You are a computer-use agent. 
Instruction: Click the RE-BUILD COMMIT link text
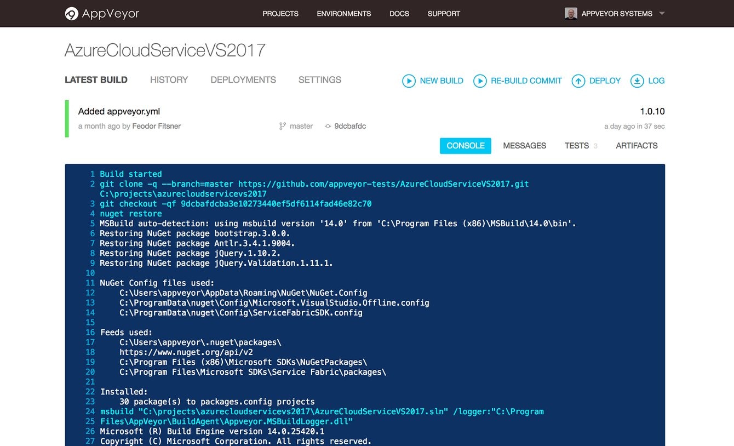click(526, 81)
